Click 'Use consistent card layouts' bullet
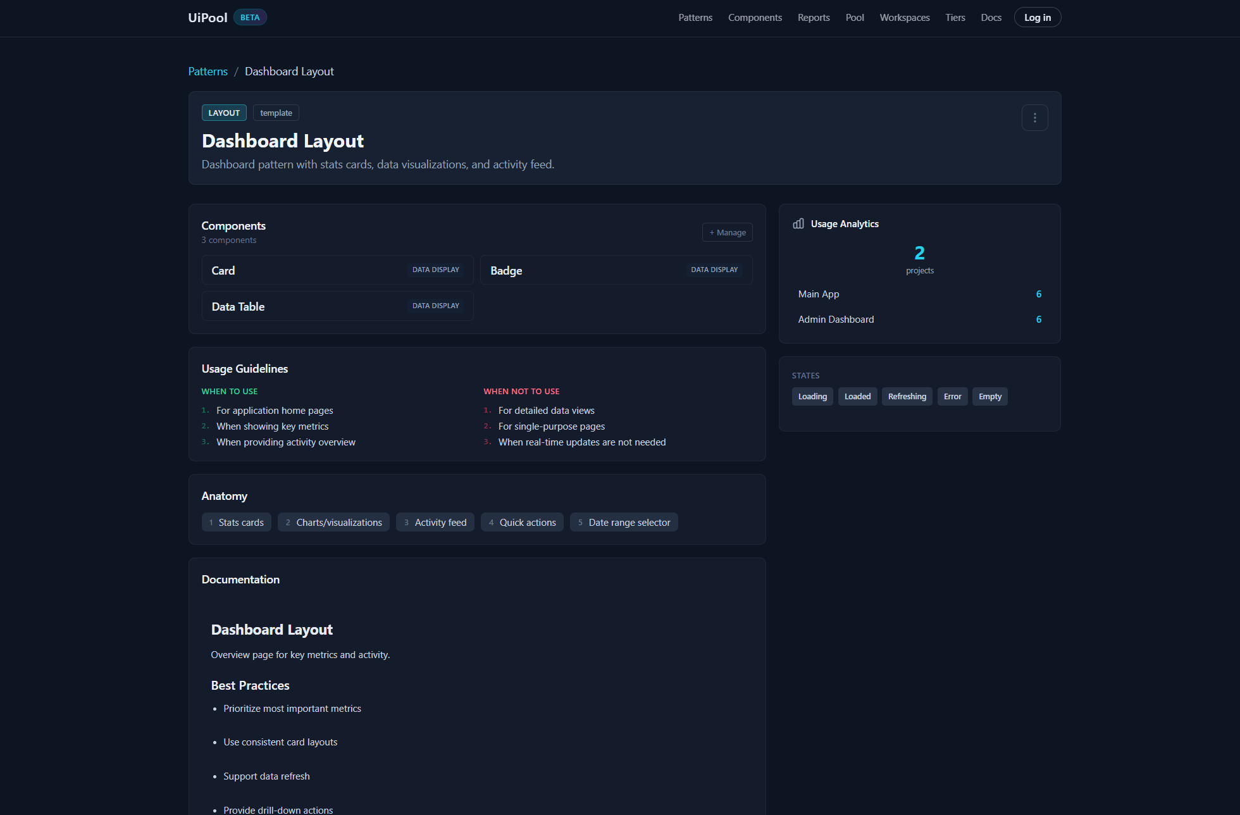This screenshot has height=815, width=1240. 280,742
